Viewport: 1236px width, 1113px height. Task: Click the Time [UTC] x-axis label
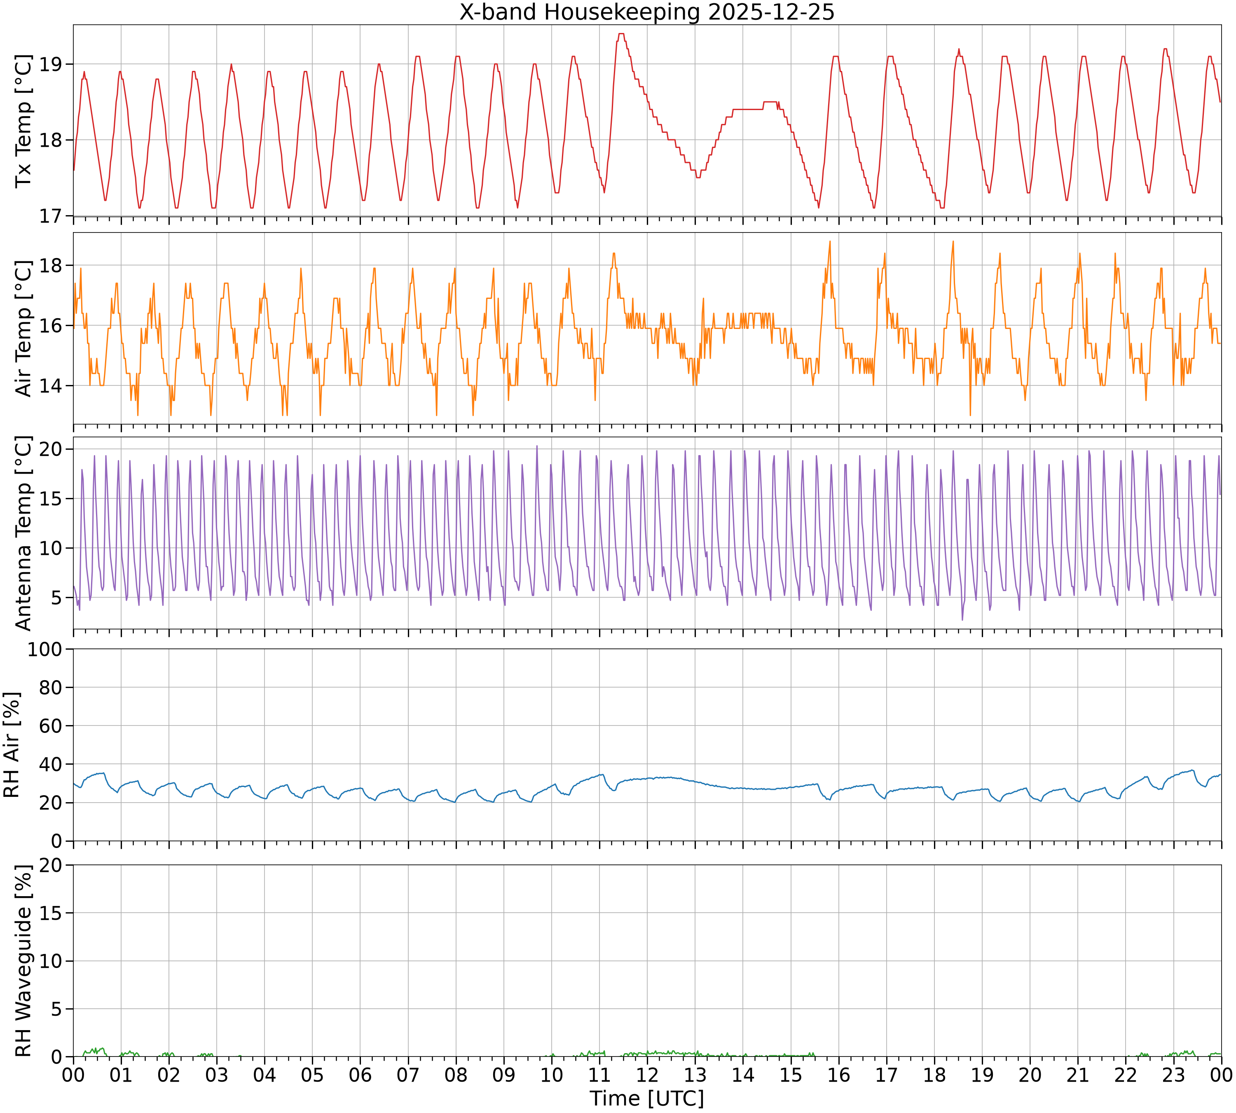647,1098
